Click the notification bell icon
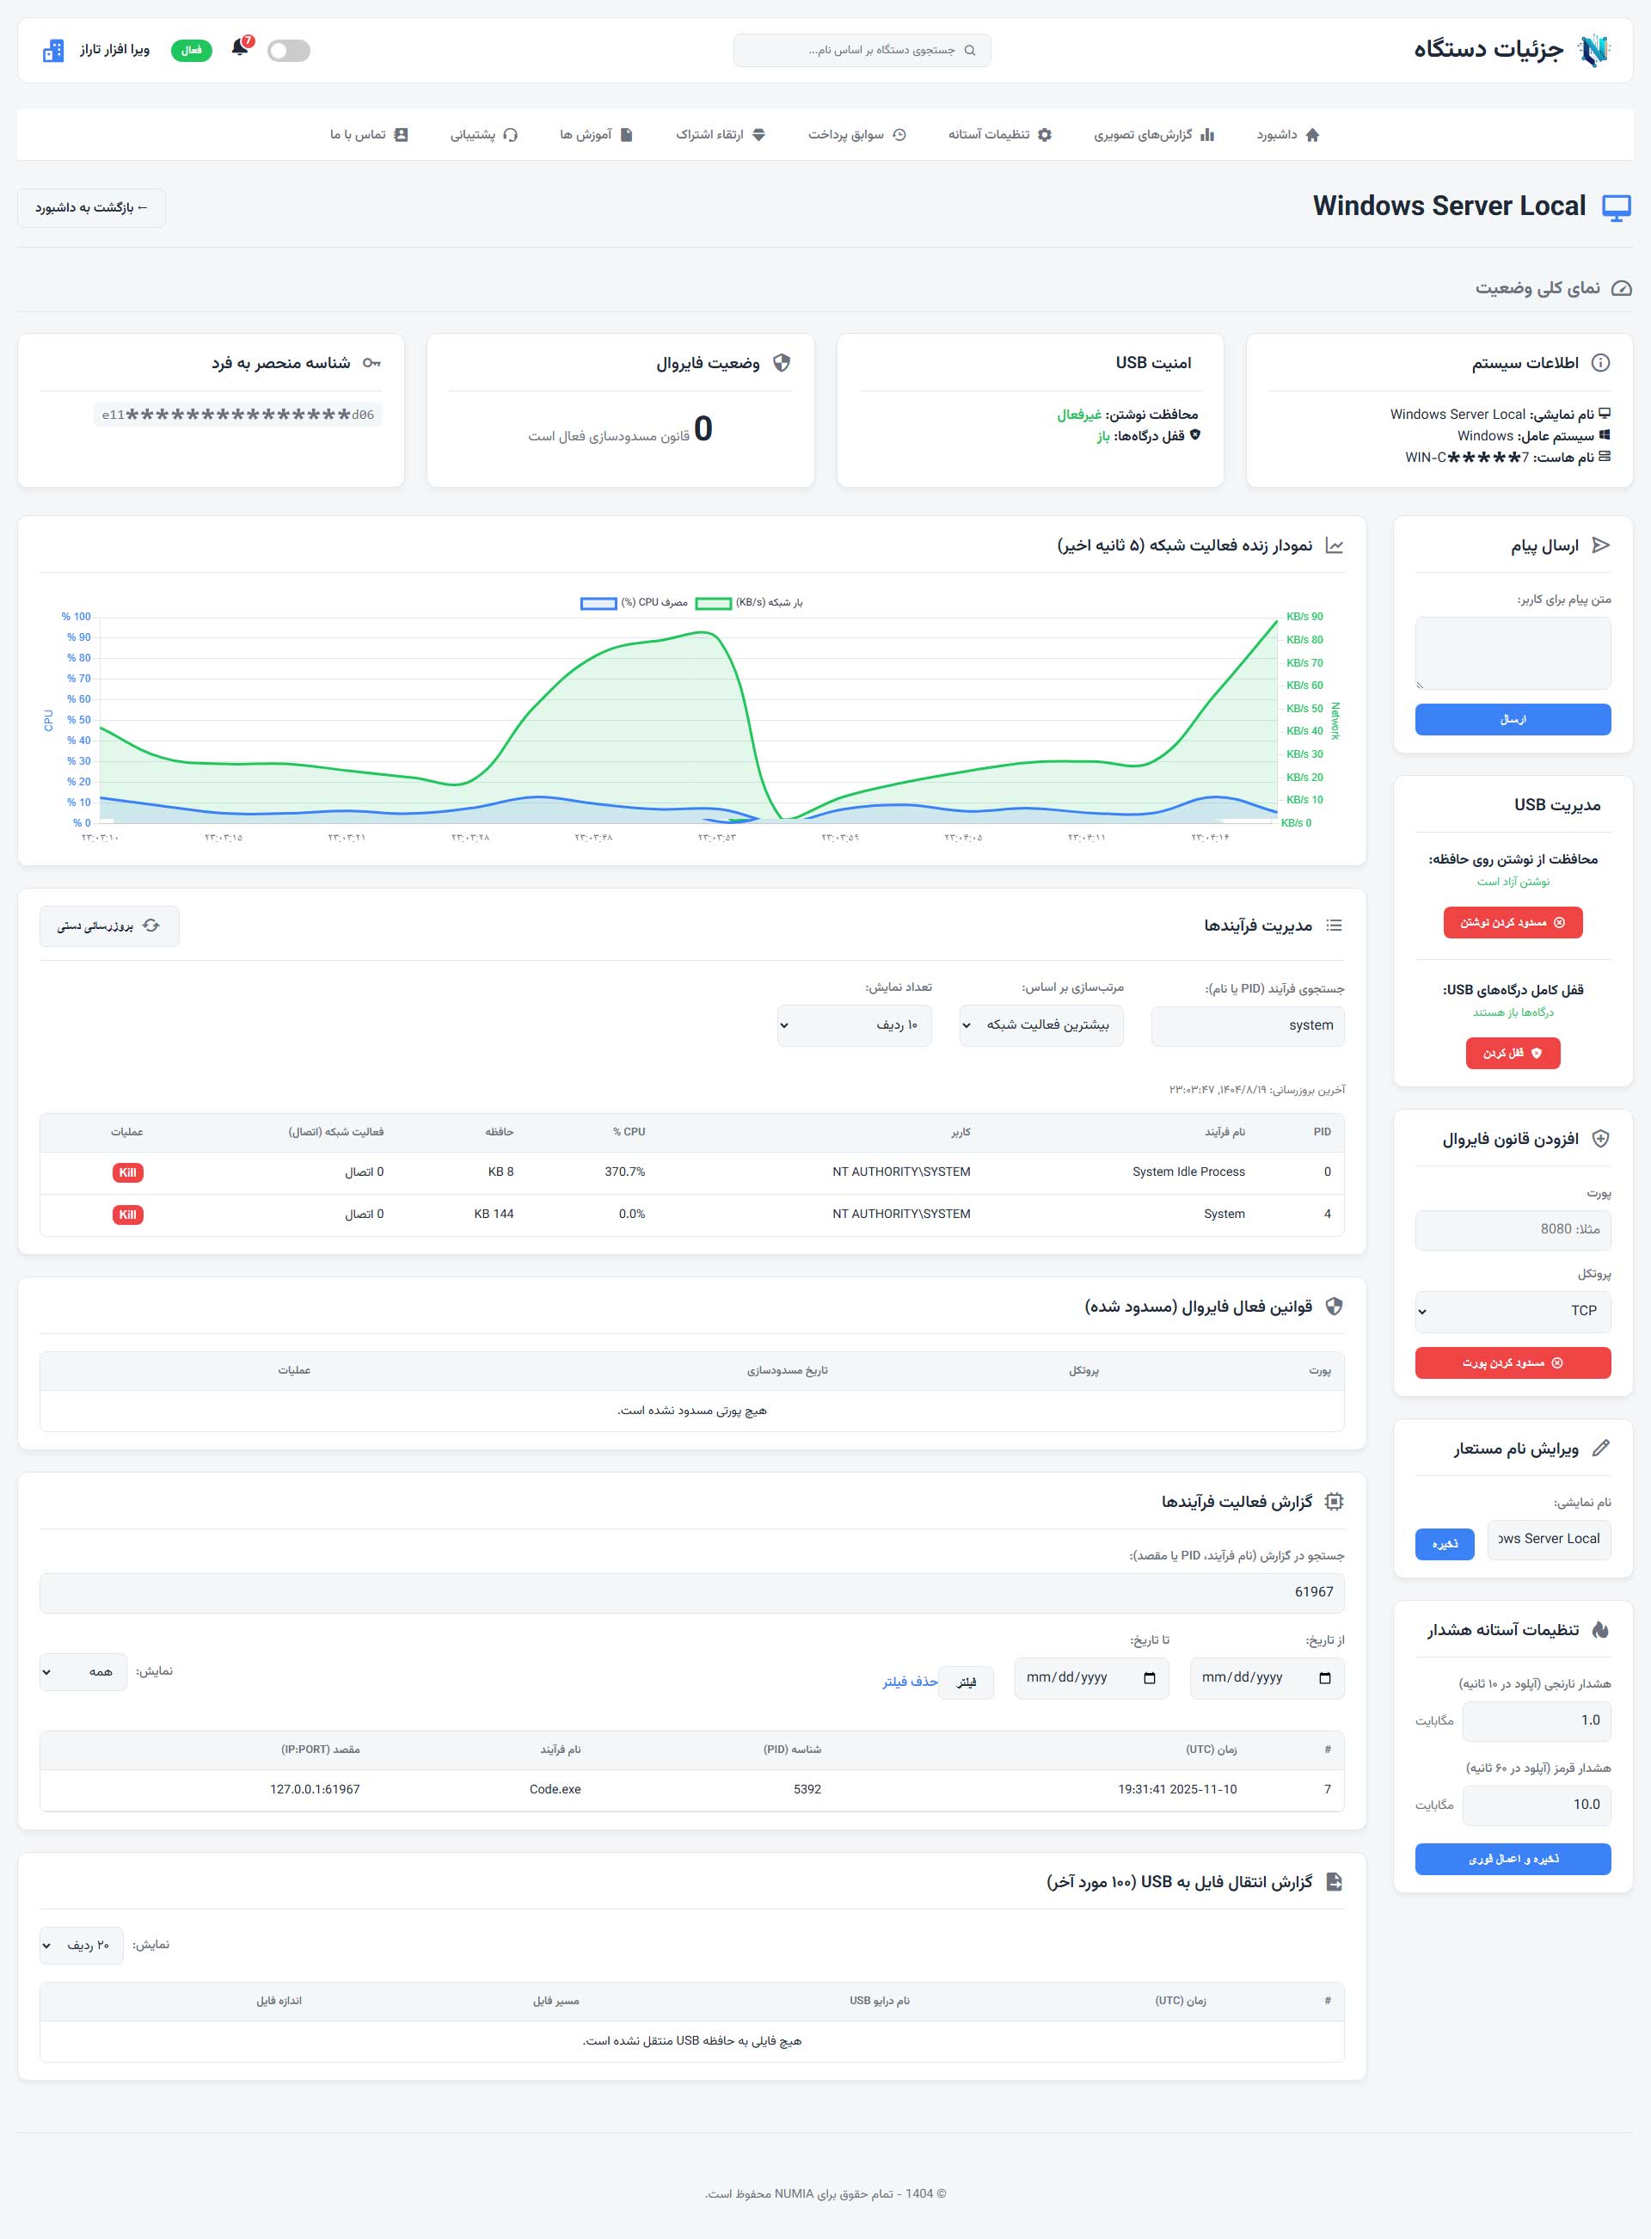 click(x=240, y=48)
